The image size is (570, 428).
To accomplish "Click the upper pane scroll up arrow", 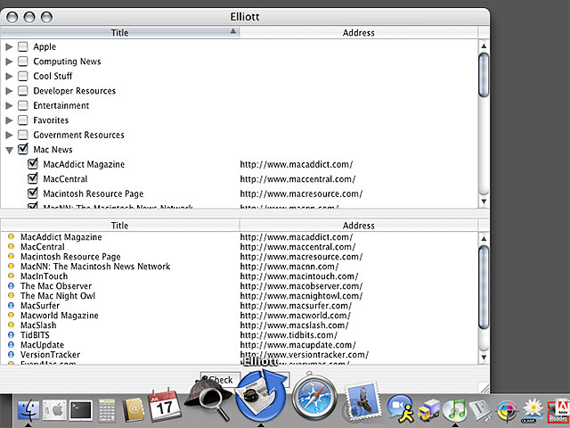I will 484,45.
